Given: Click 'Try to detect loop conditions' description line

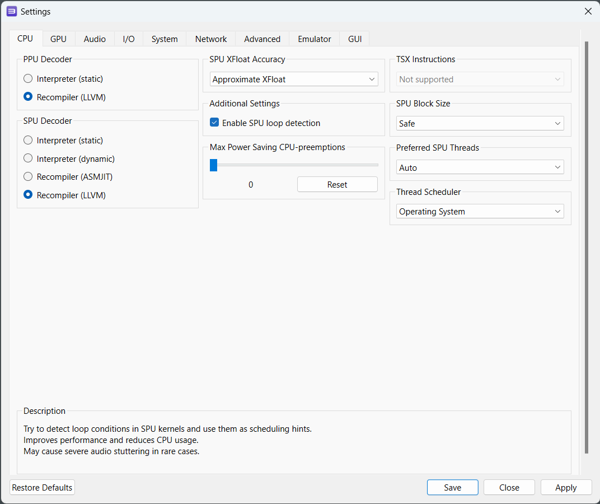Looking at the screenshot, I should tap(167, 429).
